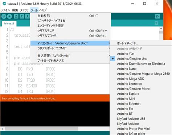Click the Verify checkmark toolbar icon
The image size is (172, 135).
point(4,16)
